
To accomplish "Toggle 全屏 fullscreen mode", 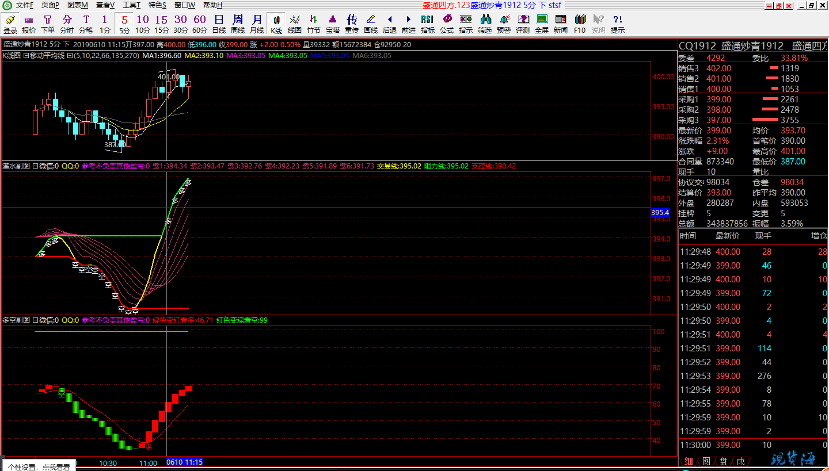I will tap(542, 24).
